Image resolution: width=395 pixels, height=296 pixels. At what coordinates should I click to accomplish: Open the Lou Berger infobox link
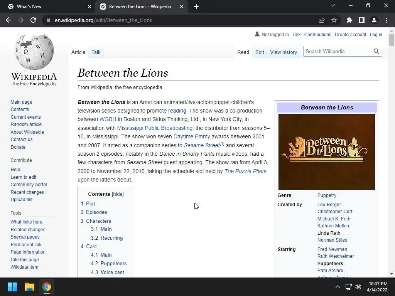(x=329, y=205)
